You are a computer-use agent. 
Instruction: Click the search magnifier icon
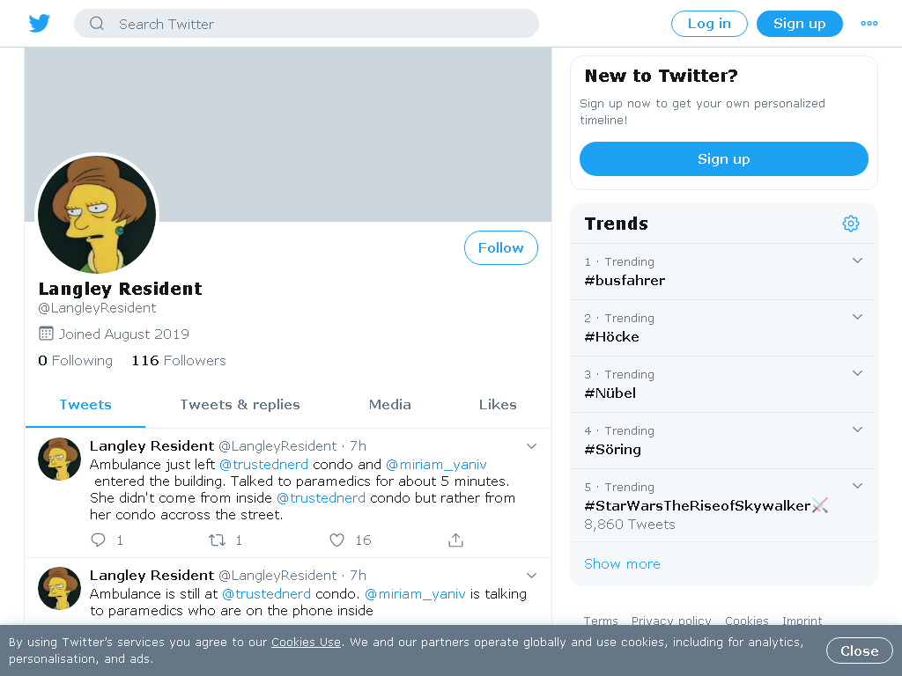click(97, 24)
